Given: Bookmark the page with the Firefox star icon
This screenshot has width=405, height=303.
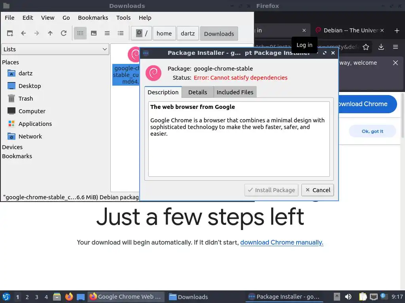Looking at the screenshot, I should click(x=366, y=47).
